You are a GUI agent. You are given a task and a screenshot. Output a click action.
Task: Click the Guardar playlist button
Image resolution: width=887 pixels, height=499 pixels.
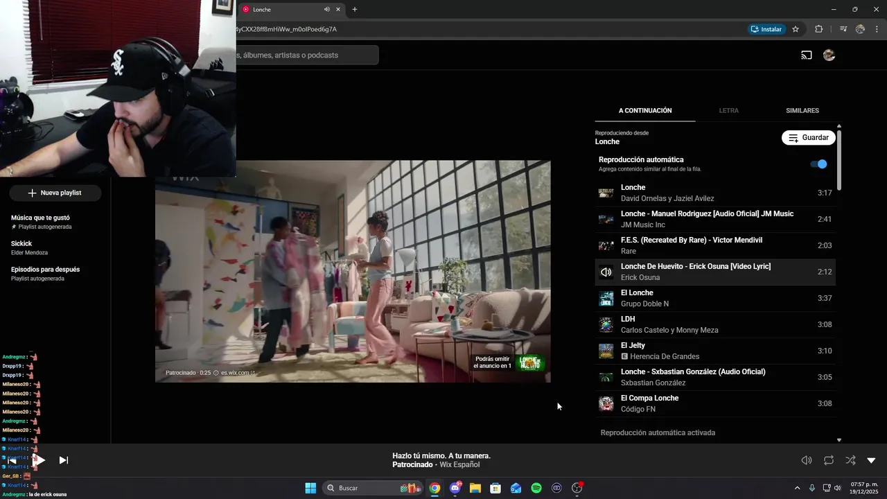point(809,138)
